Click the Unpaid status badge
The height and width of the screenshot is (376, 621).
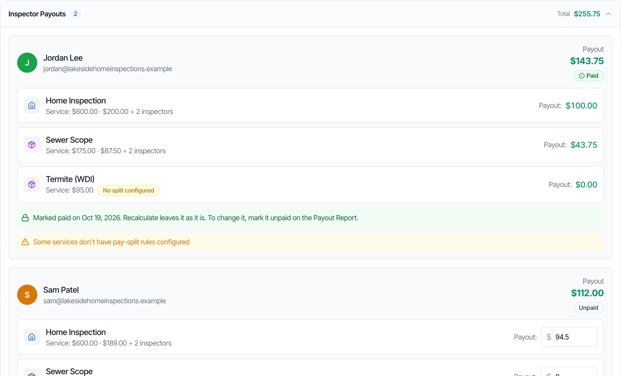click(x=588, y=308)
